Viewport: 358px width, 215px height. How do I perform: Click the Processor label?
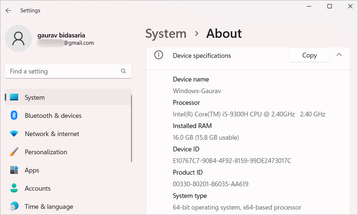pyautogui.click(x=186, y=103)
